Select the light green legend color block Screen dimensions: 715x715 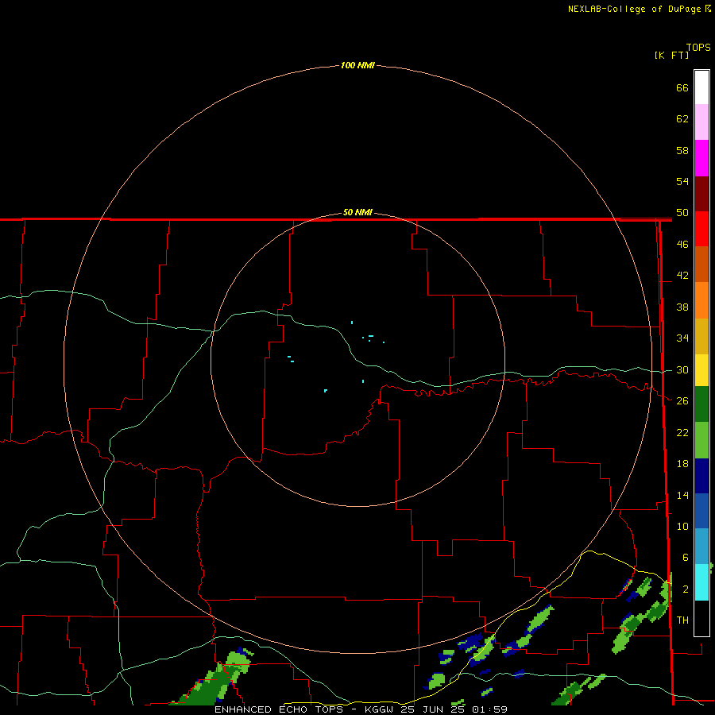701,440
